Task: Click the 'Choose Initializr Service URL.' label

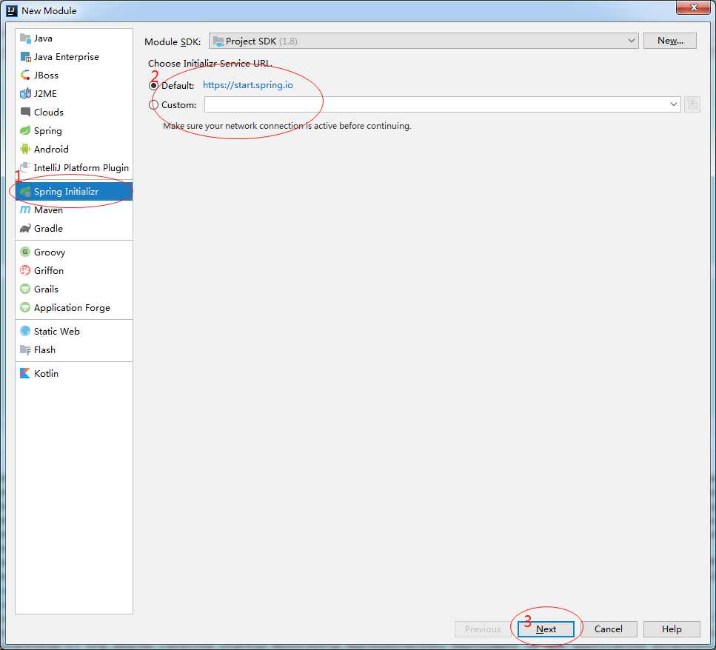Action: (210, 64)
